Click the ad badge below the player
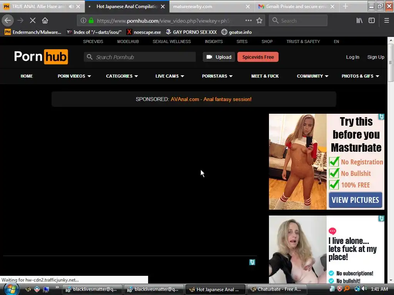Viewport: 394px width, 295px height. [x=252, y=262]
